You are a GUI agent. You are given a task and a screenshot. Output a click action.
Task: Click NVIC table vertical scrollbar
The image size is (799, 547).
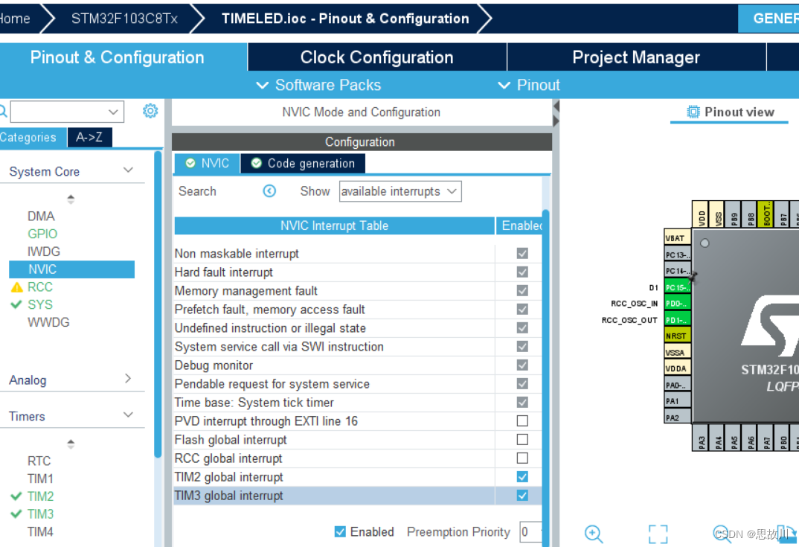546,377
